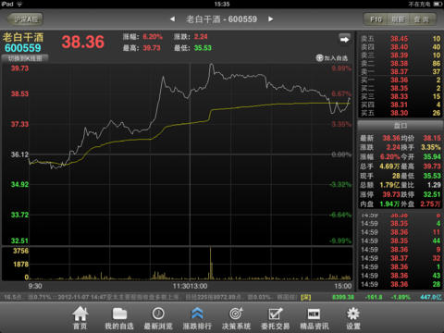Image resolution: width=444 pixels, height=333 pixels.
Task: Go to previous stock with left arrow
Action: click(173, 19)
